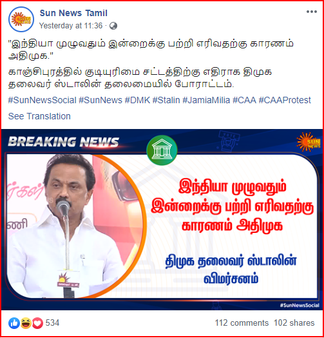Screen dimensions: 324x338
Task: Click the Sun News Tamil profile picture
Action: coord(21,19)
